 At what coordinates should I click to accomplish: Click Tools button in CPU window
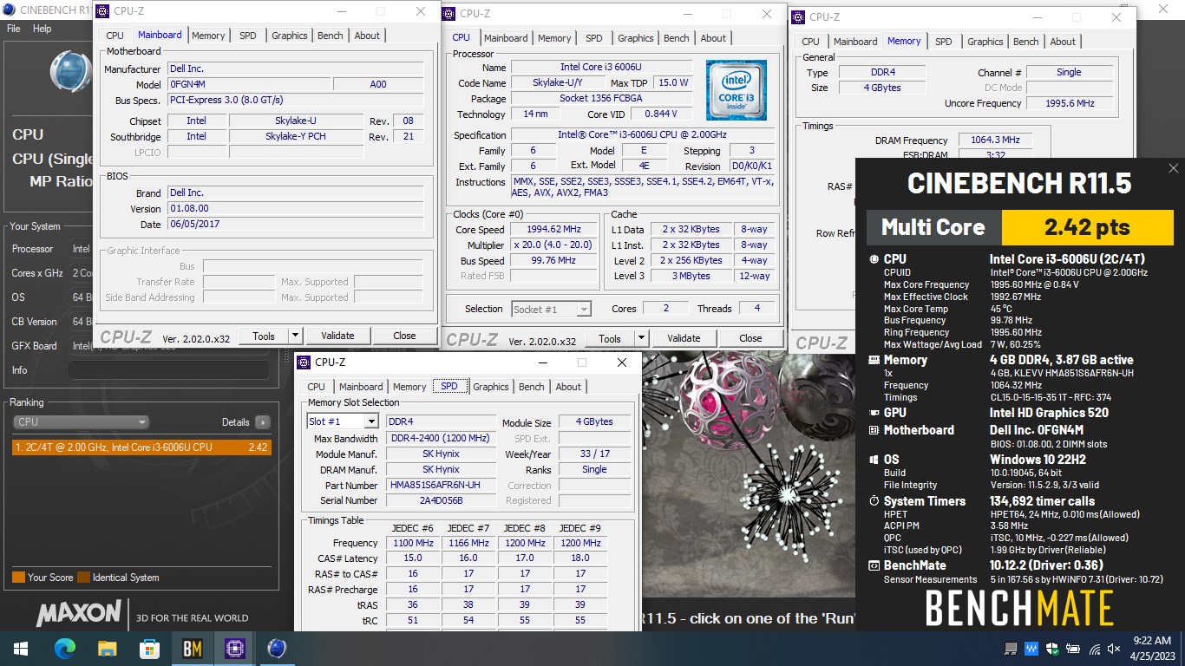click(x=610, y=338)
